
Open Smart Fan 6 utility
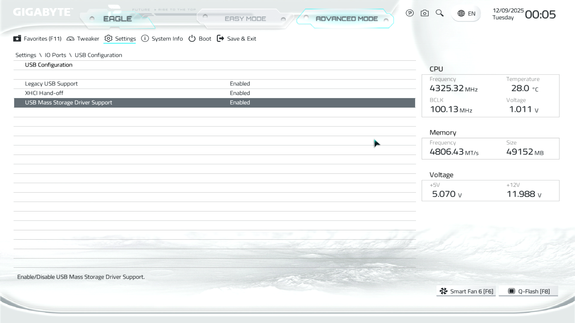pyautogui.click(x=466, y=291)
